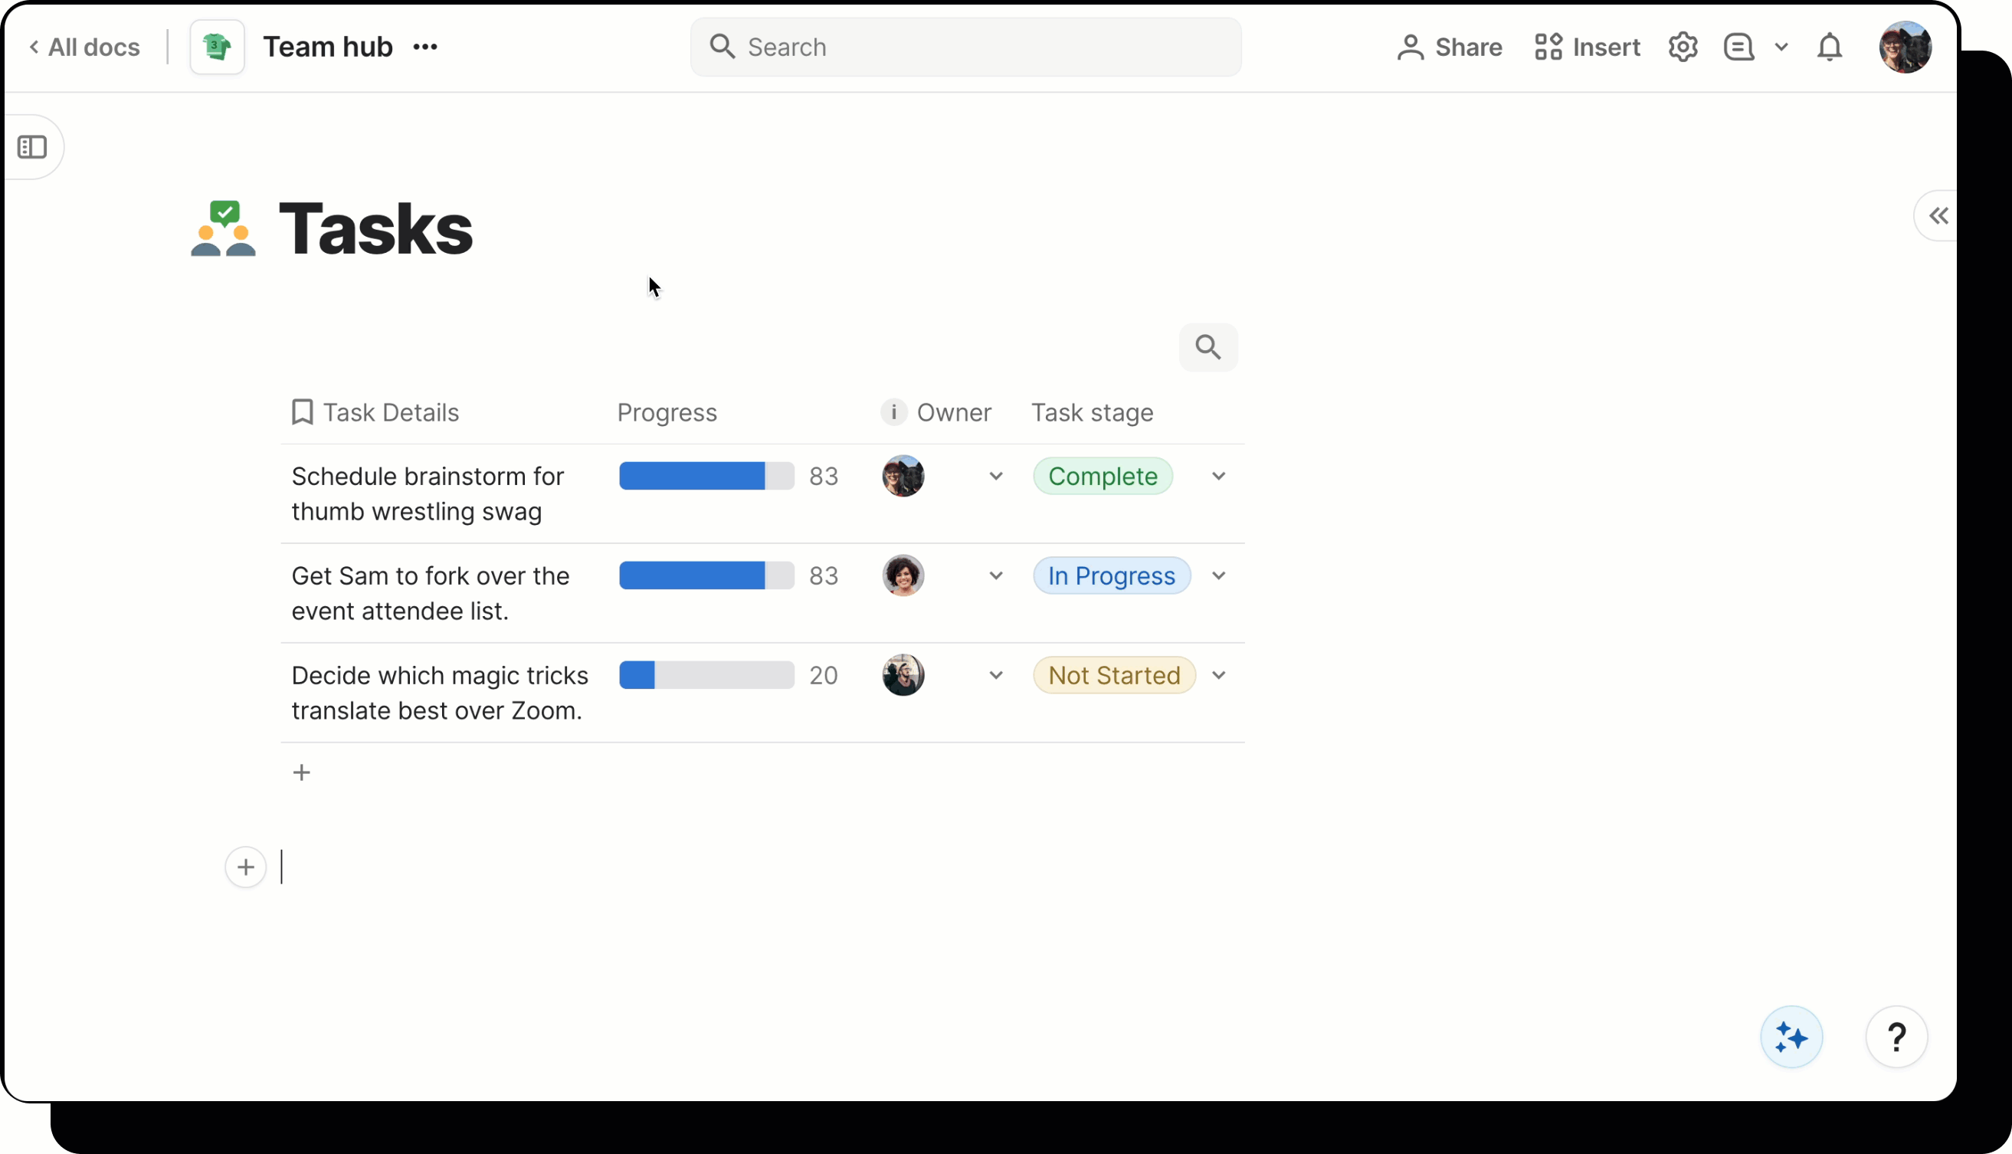Screen dimensions: 2012x1154
Task: Add a new row to the table
Action: click(302, 771)
